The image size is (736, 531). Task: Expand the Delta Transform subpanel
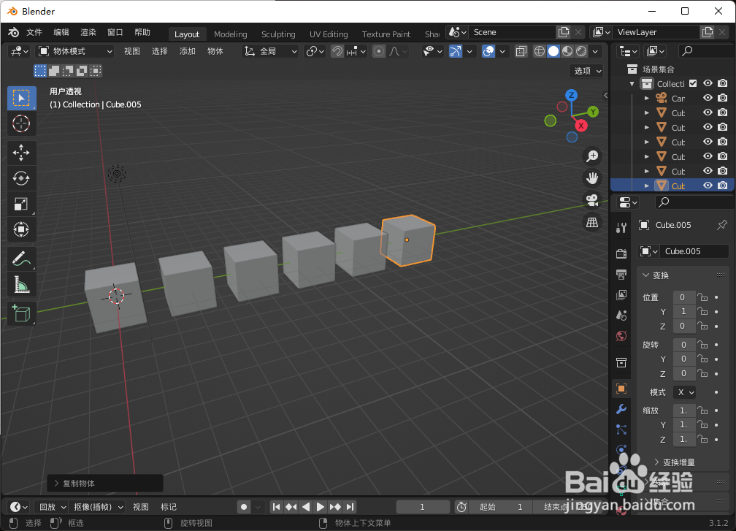[675, 462]
